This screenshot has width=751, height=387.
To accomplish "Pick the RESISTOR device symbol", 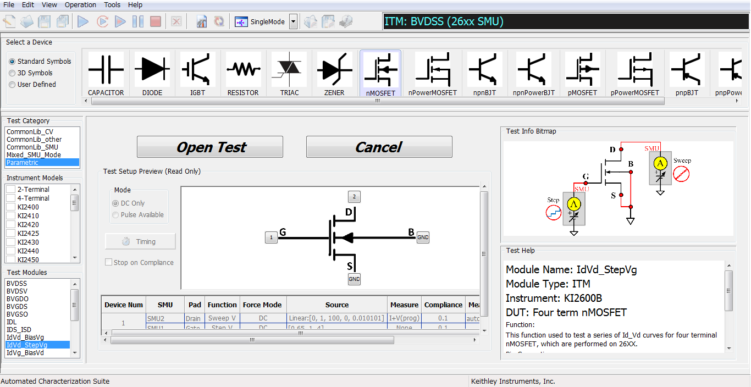I will [x=243, y=74].
